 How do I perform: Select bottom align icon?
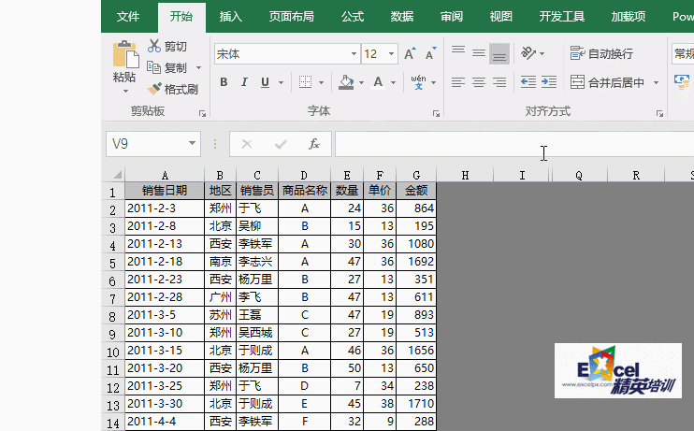(499, 53)
